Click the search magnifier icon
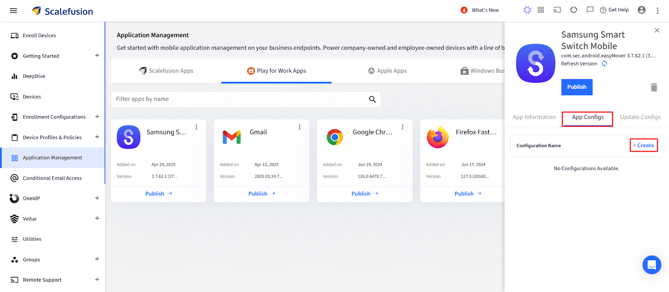The width and height of the screenshot is (669, 292). click(x=373, y=99)
